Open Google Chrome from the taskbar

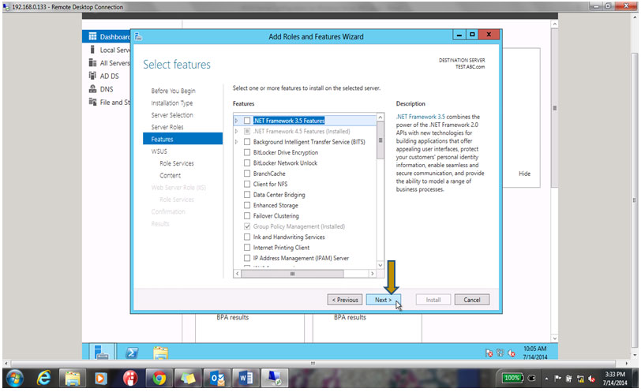click(x=159, y=379)
